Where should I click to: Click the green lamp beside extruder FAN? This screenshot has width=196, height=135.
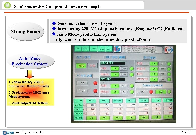132,69
